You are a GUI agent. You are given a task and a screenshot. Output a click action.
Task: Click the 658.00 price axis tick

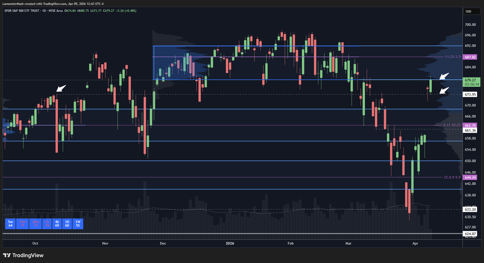click(x=470, y=138)
